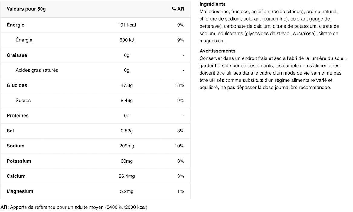Select the 800 kJ energy row
The height and width of the screenshot is (212, 353).
[96, 40]
